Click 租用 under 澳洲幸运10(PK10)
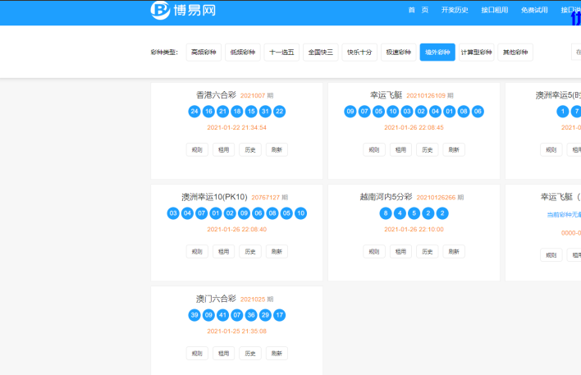The height and width of the screenshot is (375, 581). click(x=223, y=252)
